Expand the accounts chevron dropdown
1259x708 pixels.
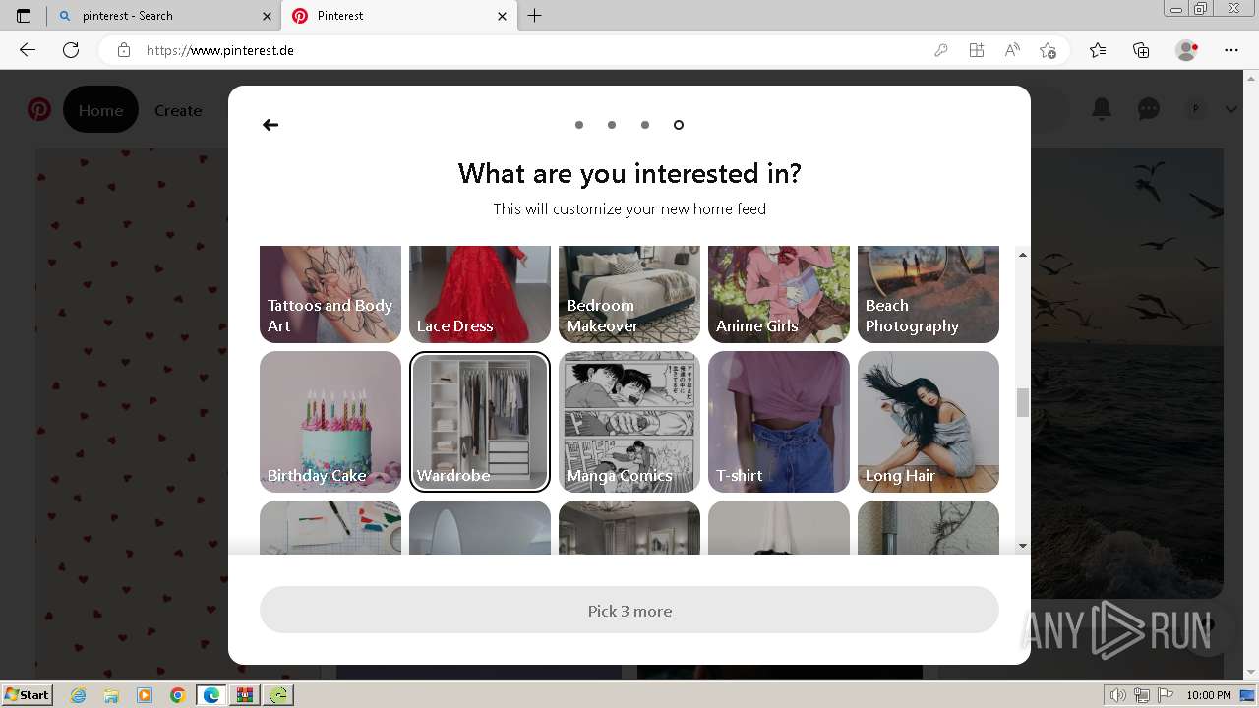tap(1231, 109)
